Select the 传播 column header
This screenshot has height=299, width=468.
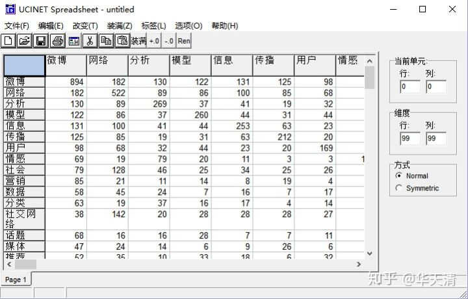click(274, 66)
